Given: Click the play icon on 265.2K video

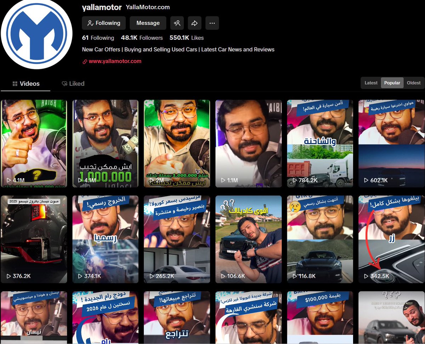Looking at the screenshot, I should point(152,276).
